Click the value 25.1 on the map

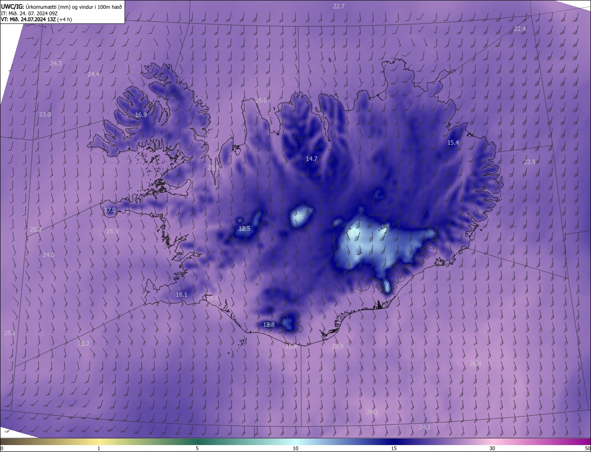(x=10, y=333)
